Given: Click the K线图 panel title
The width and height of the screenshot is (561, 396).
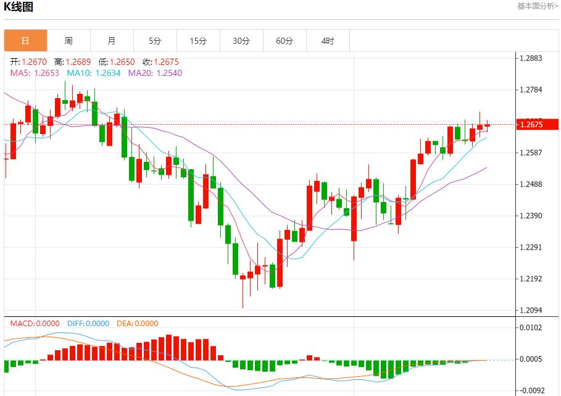Looking at the screenshot, I should 19,7.
